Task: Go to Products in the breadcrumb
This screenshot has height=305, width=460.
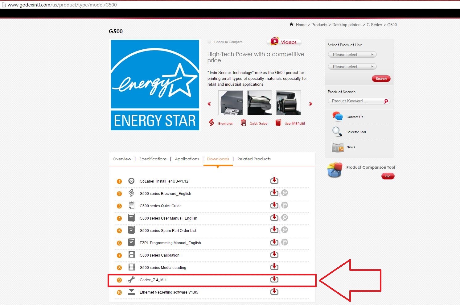Action: point(319,25)
